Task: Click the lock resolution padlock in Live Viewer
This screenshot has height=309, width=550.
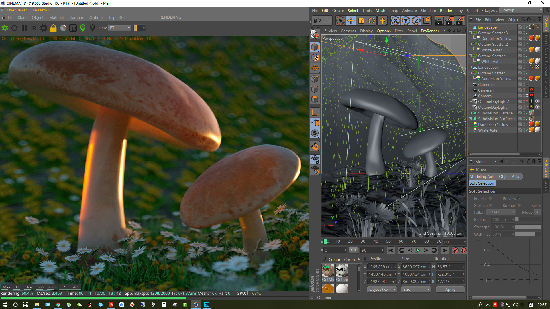Action: click(53, 28)
